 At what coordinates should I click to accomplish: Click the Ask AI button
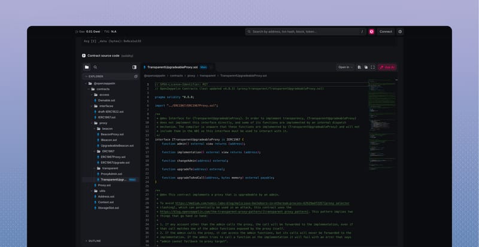click(x=387, y=67)
